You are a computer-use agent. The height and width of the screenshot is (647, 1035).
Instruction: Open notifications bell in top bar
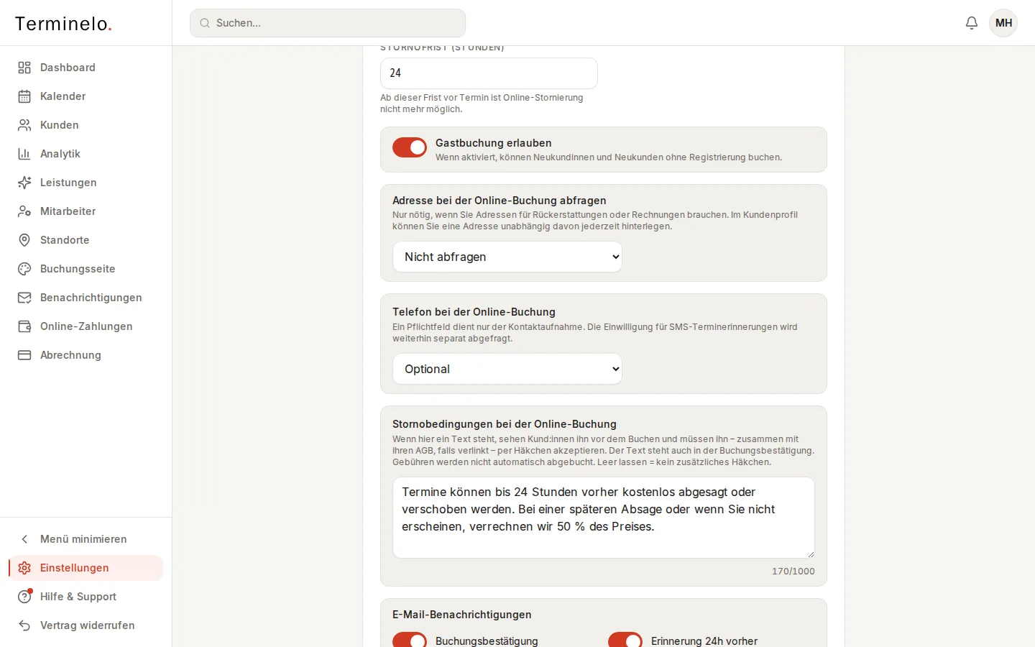(x=972, y=23)
